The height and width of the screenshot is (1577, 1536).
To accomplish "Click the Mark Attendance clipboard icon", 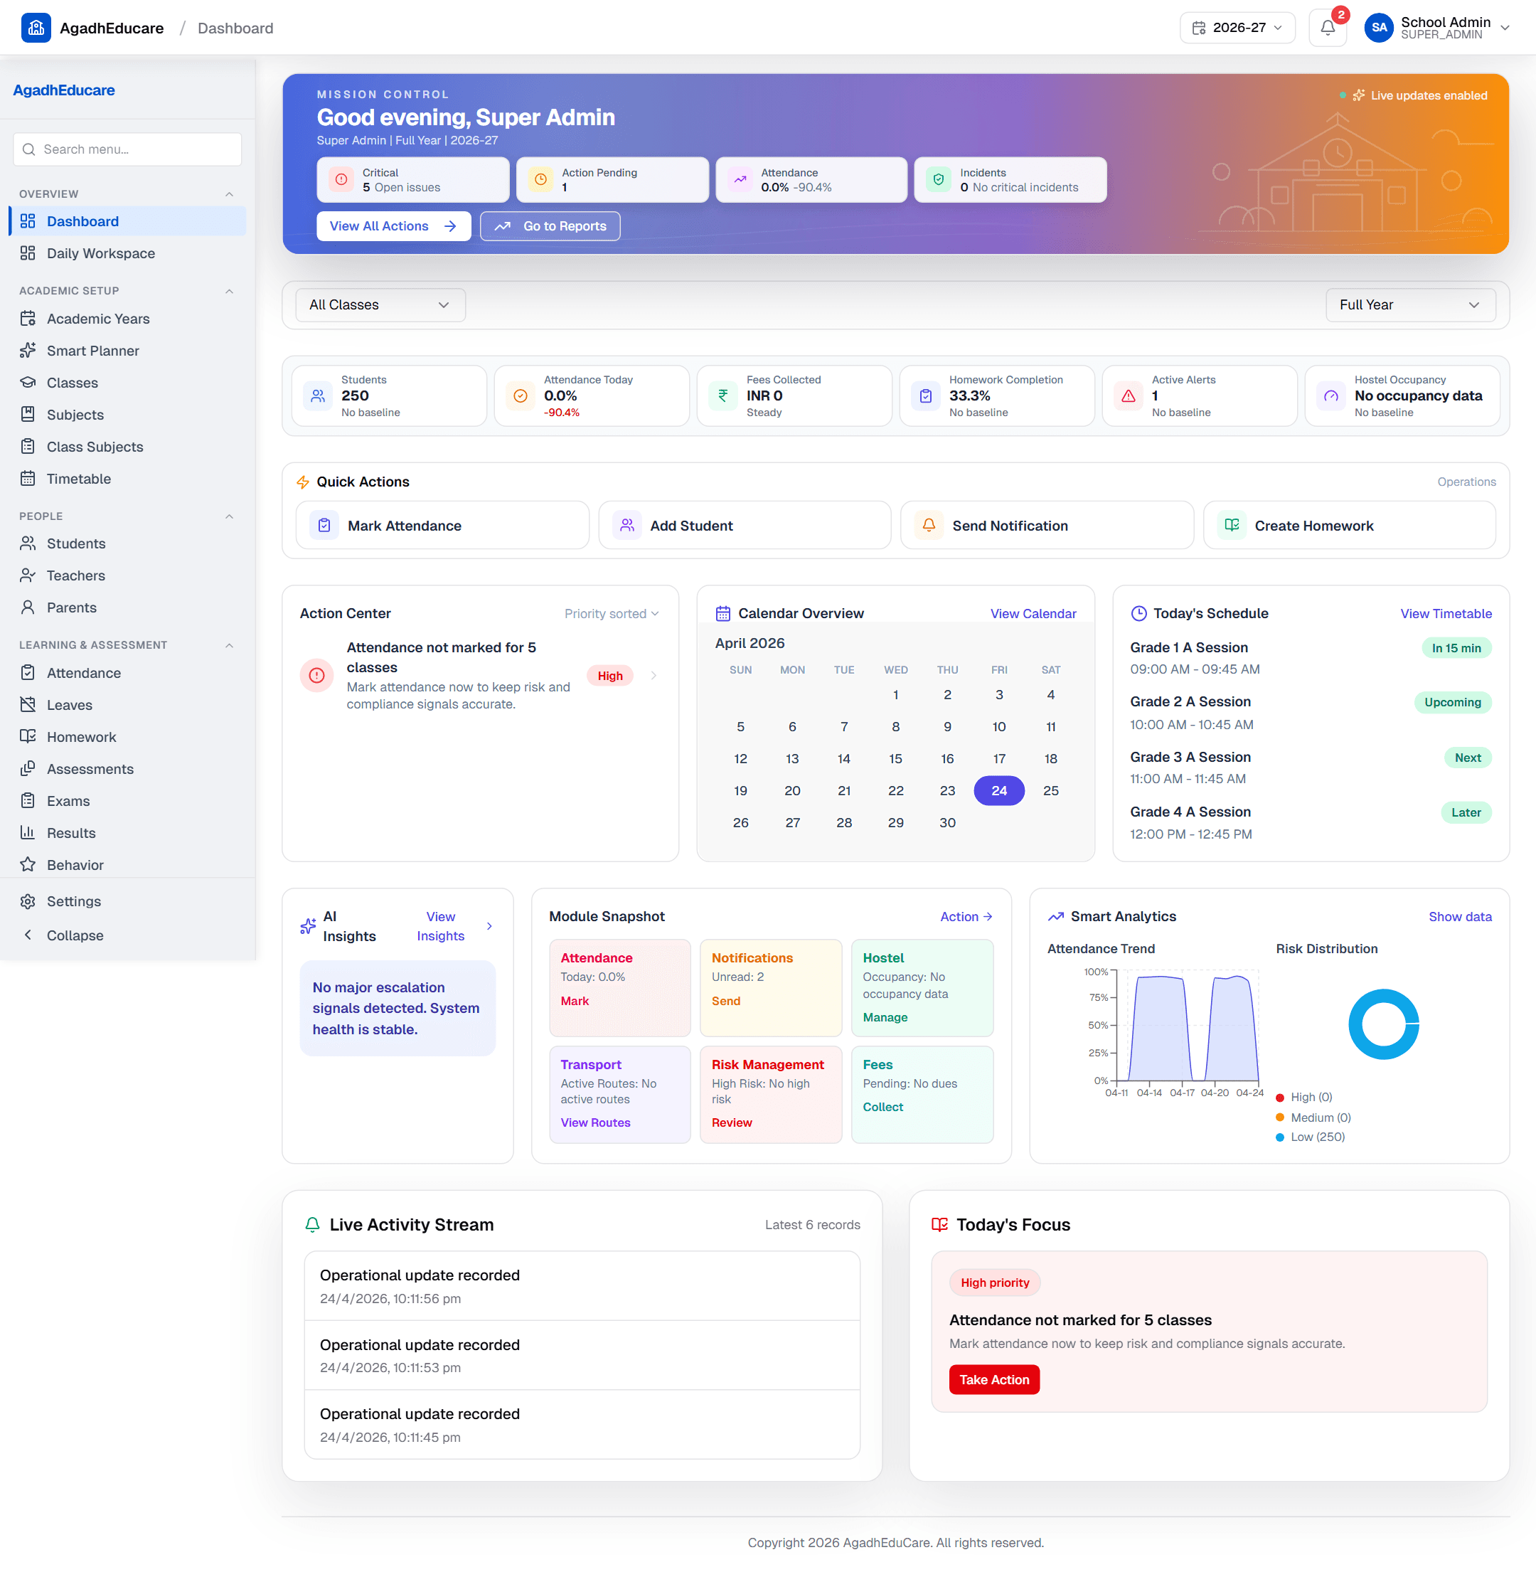I will tap(324, 526).
